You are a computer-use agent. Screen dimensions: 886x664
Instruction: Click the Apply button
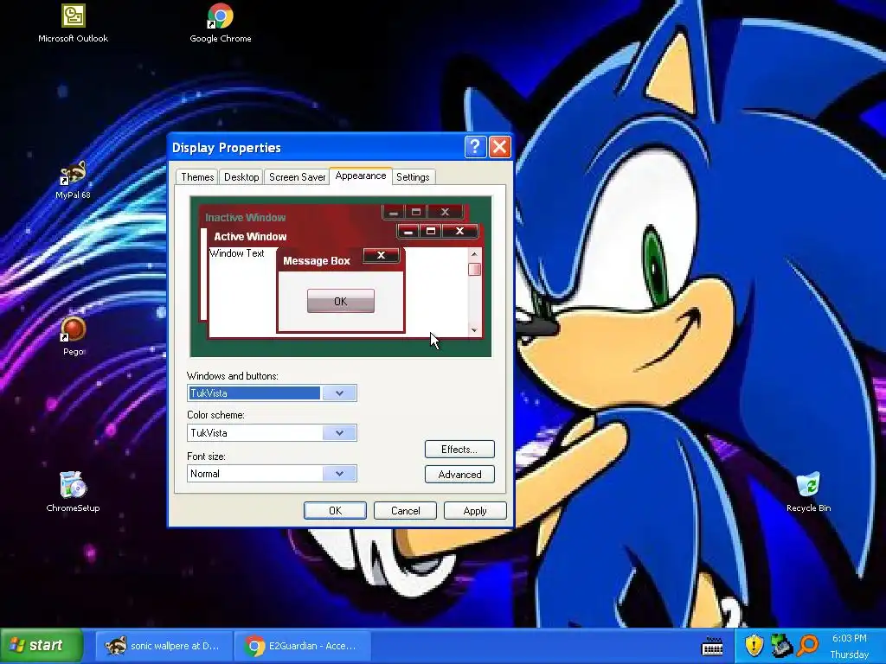[x=475, y=510]
